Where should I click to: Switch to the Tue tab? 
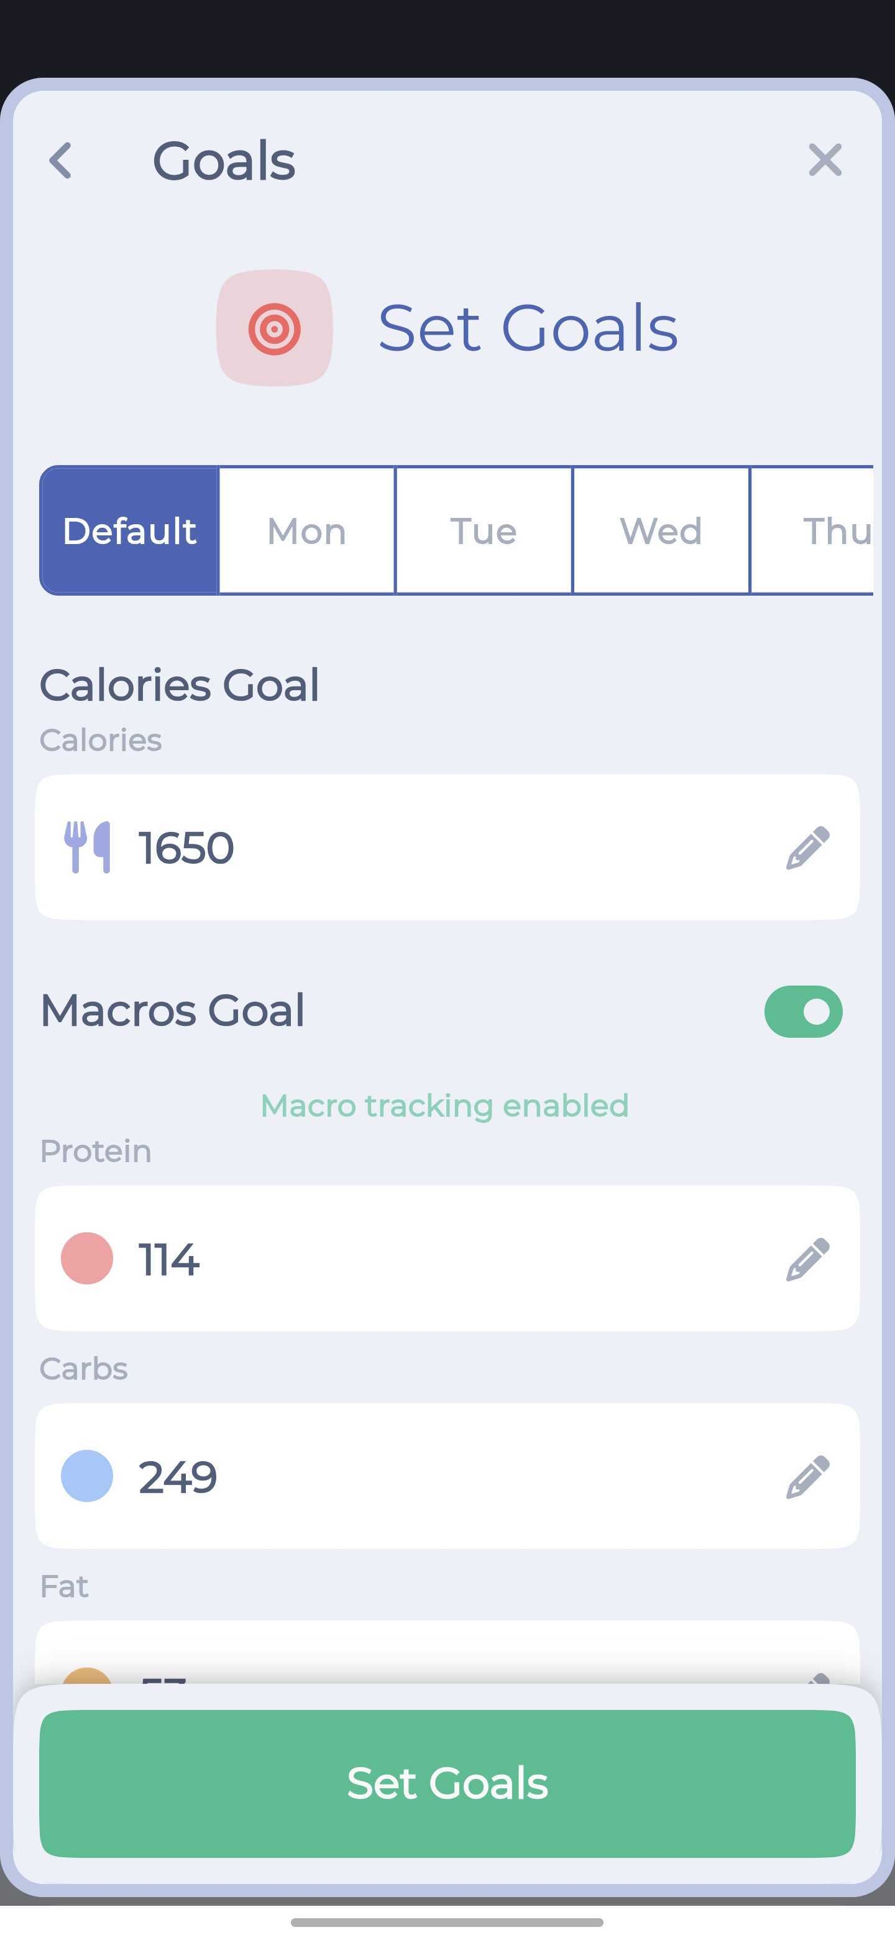point(484,531)
